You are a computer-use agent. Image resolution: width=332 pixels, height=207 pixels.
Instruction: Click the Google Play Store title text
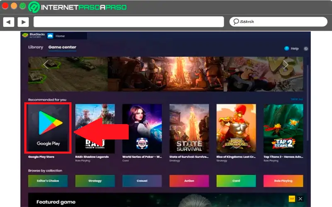coord(41,157)
